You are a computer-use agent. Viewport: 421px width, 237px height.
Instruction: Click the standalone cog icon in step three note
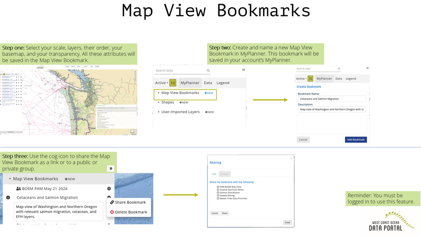coord(111,169)
